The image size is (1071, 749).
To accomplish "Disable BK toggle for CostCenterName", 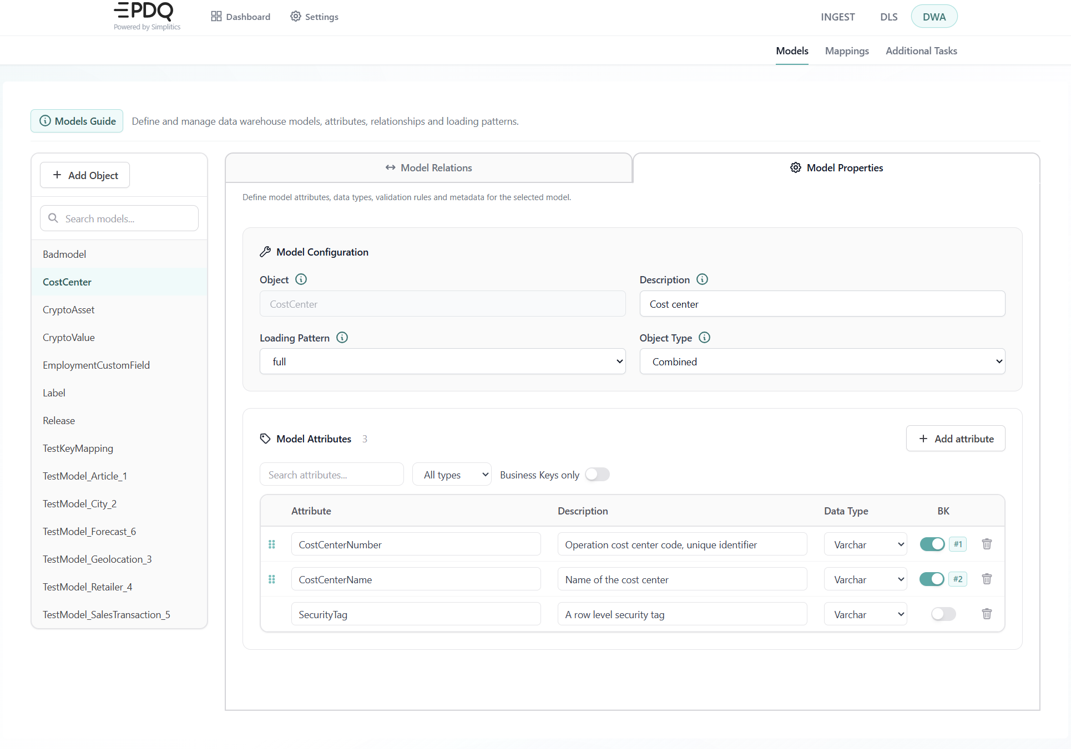I will pos(932,579).
